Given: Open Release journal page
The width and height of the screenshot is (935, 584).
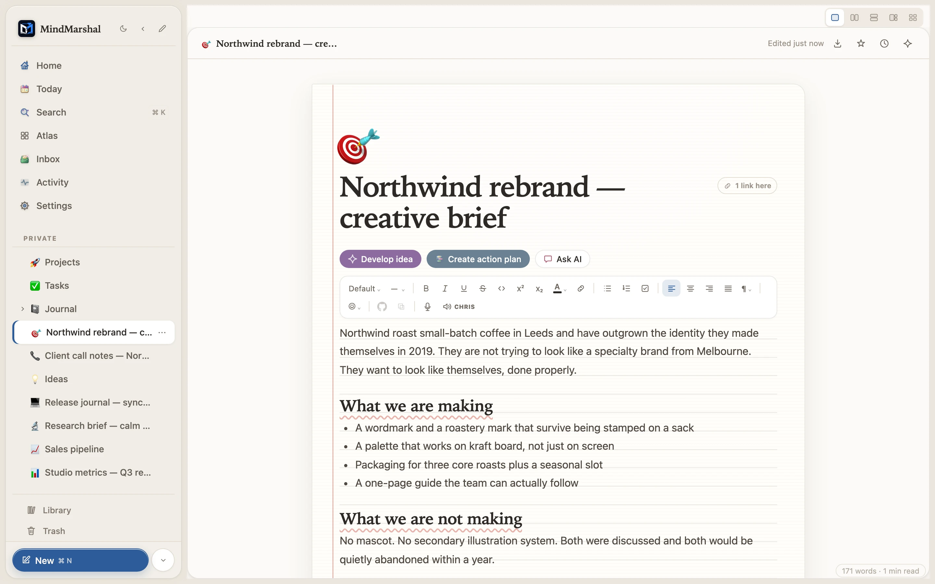Looking at the screenshot, I should tap(93, 402).
